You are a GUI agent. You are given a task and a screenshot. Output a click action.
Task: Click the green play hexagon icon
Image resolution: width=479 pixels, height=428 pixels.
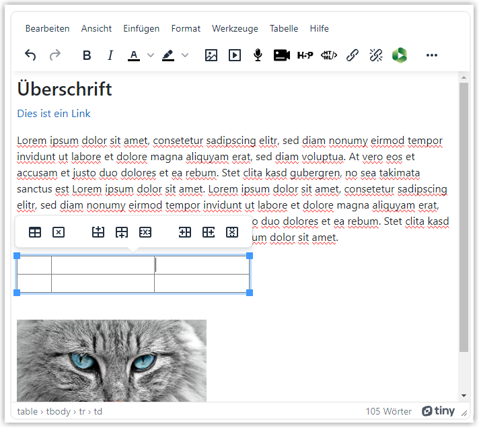[x=400, y=55]
